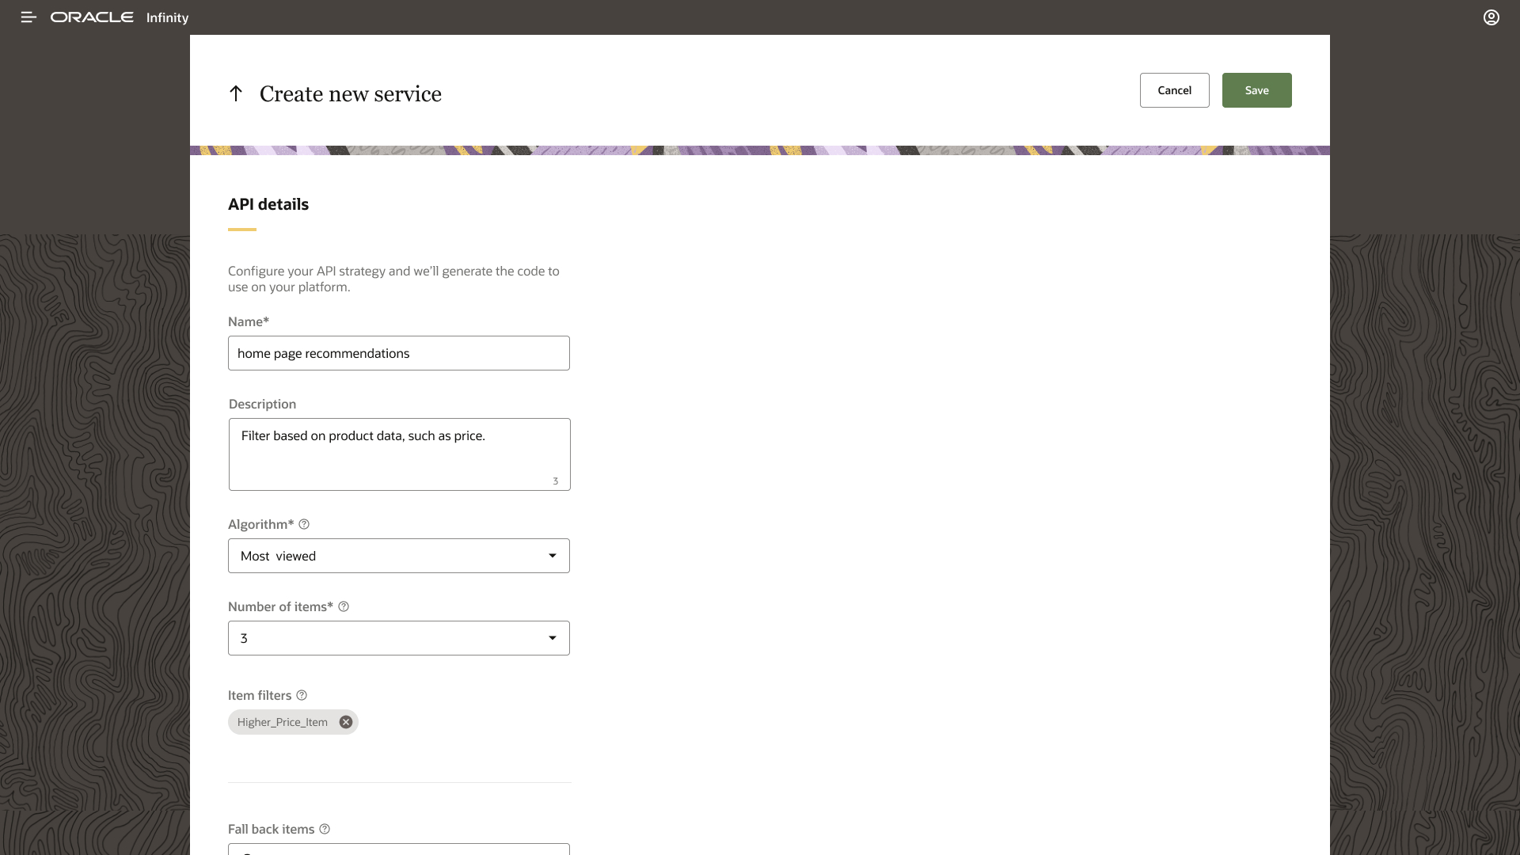1520x855 pixels.
Task: Click the back arrow beside Create new service
Action: coord(235,93)
